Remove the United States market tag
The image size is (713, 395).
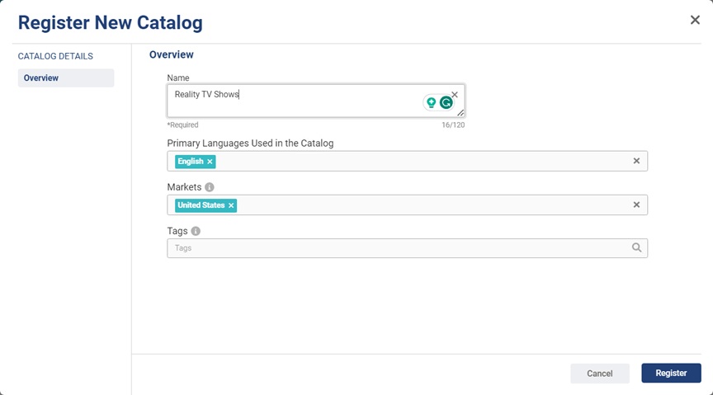coord(231,205)
